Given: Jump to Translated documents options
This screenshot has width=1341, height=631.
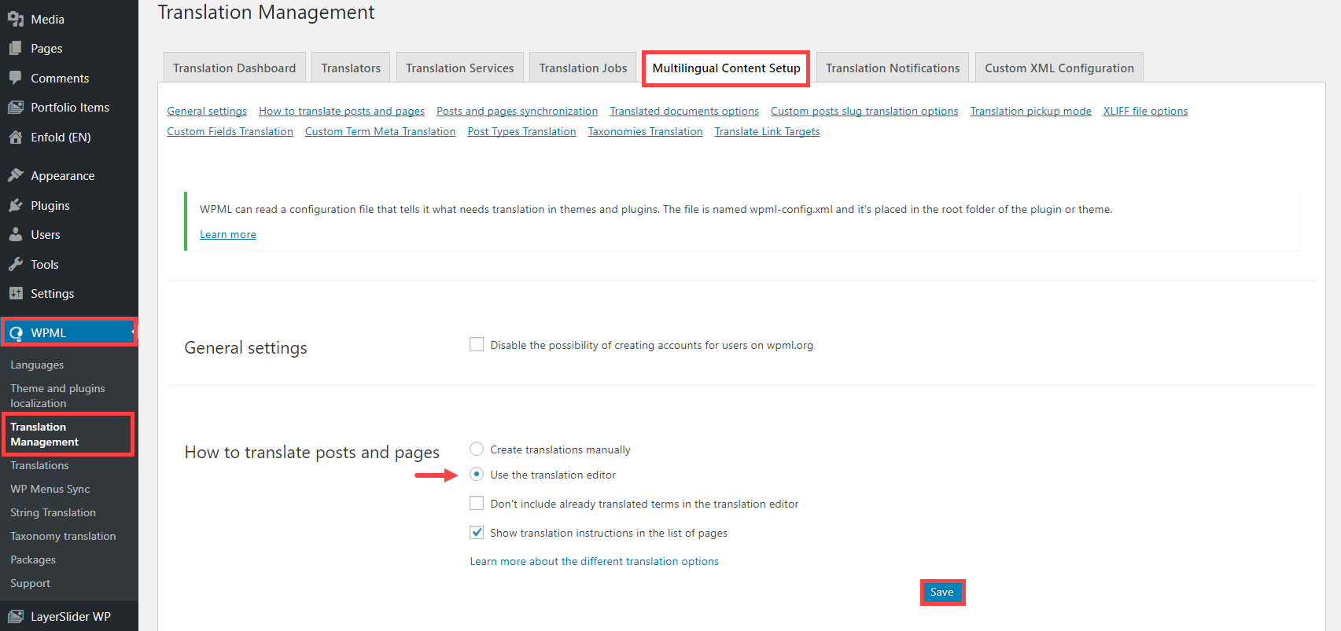Looking at the screenshot, I should (x=684, y=111).
